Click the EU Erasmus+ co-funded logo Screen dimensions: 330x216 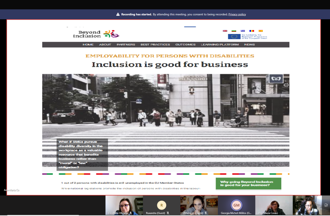point(247,37)
